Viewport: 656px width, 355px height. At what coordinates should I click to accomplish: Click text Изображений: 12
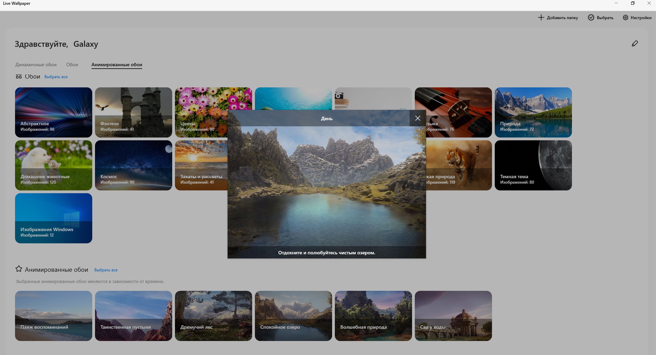(37, 235)
